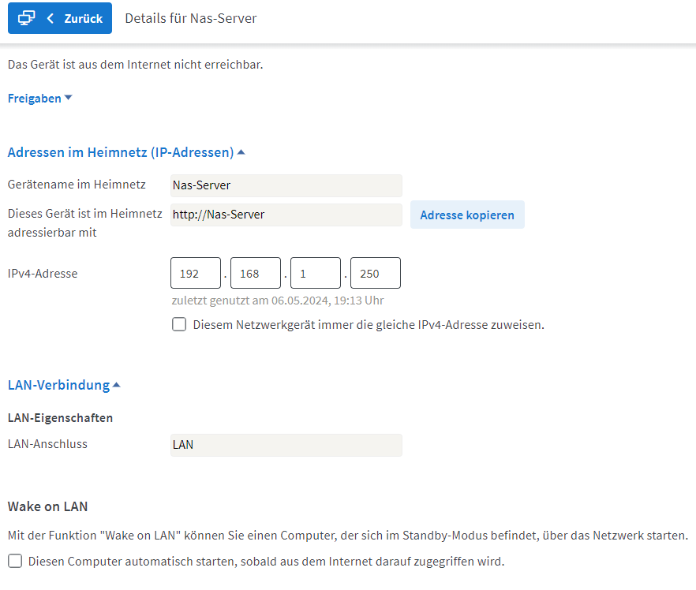Click the up-arrow next to Adressen im Heimnetz
Screen dimensions: 696x590
[x=241, y=152]
